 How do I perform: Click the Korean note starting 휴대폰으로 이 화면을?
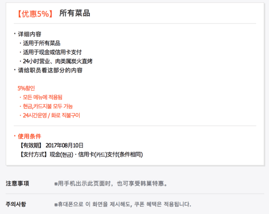pos(123,205)
